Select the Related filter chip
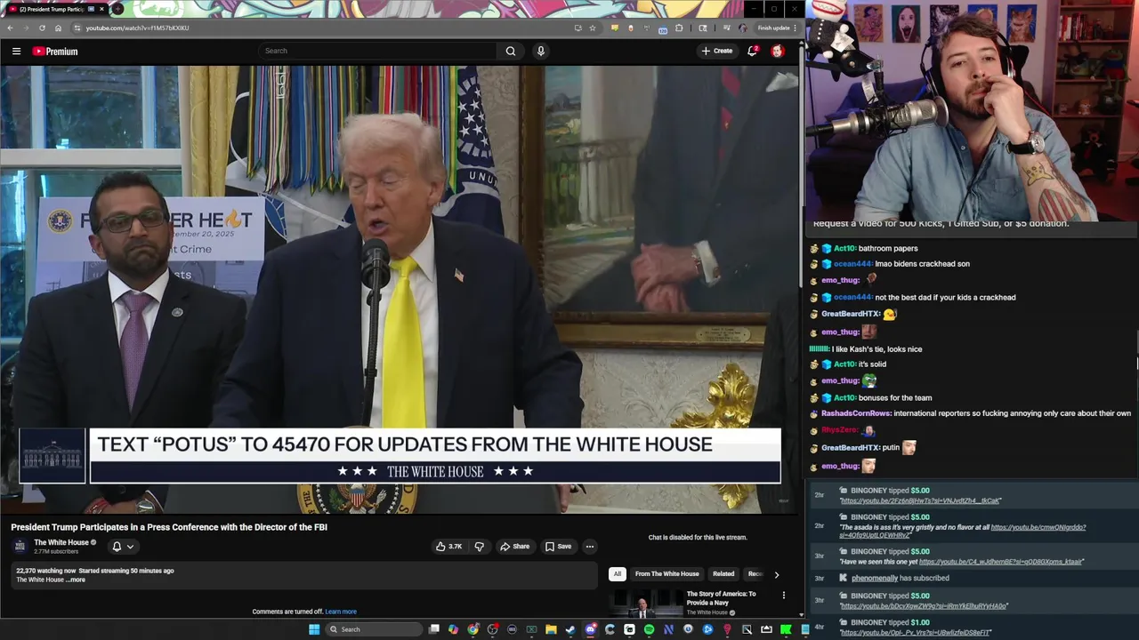 pos(723,574)
